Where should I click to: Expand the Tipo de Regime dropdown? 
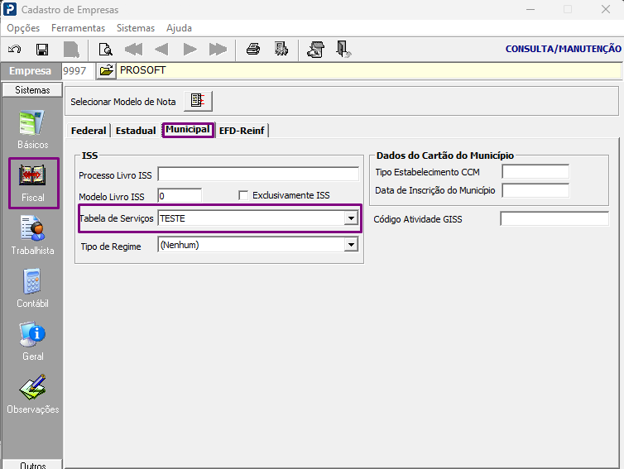point(351,245)
